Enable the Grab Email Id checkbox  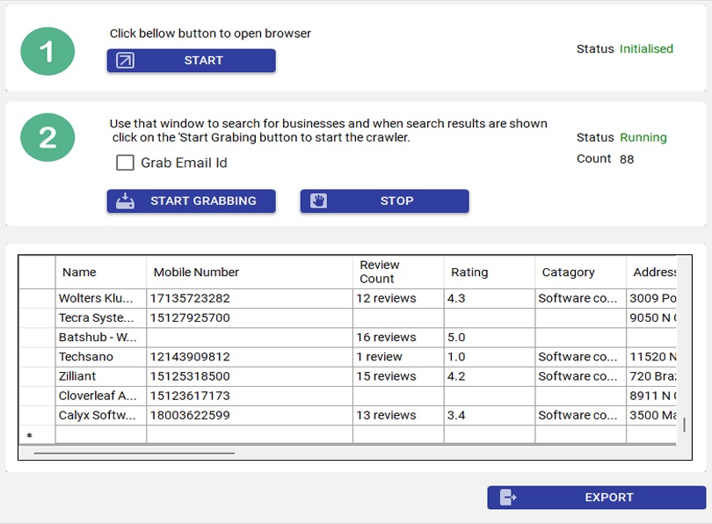(x=125, y=163)
